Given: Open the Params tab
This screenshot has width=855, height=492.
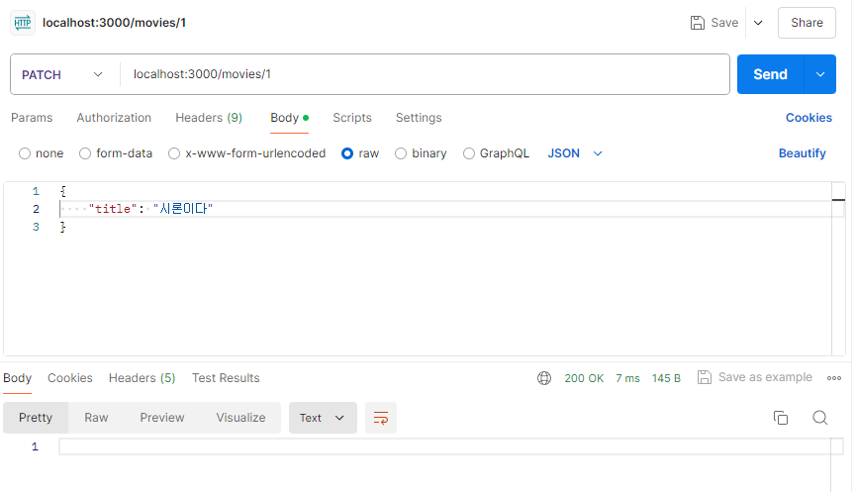Looking at the screenshot, I should (x=32, y=118).
